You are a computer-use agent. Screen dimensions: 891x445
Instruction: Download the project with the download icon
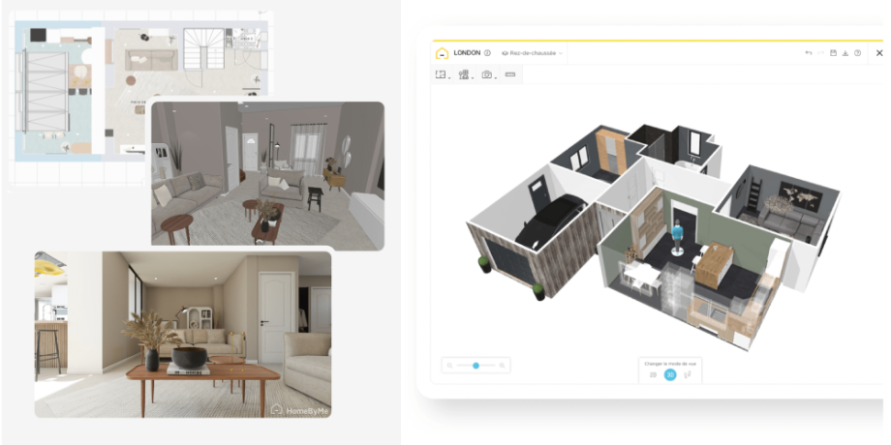845,53
